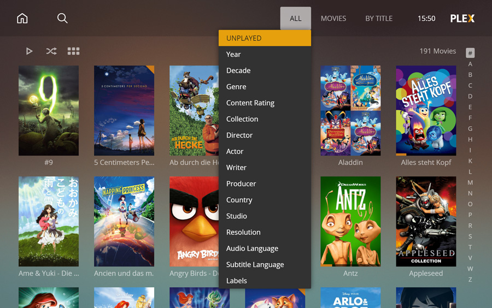Filter by Actor
This screenshot has width=492, height=308.
[x=265, y=151]
